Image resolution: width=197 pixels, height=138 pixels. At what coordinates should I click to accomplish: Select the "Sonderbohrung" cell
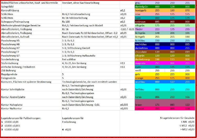point(31,59)
